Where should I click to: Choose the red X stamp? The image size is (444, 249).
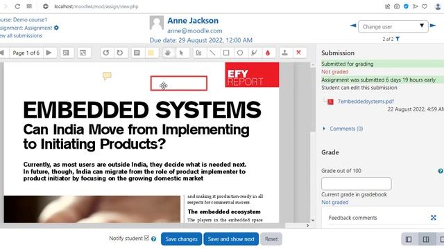point(299,53)
